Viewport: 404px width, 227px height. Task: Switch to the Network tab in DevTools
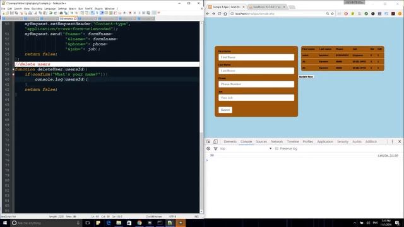coord(277,141)
